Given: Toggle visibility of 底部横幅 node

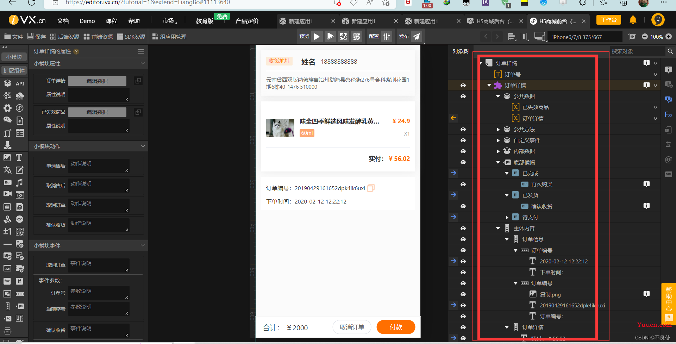Looking at the screenshot, I should coord(463,162).
